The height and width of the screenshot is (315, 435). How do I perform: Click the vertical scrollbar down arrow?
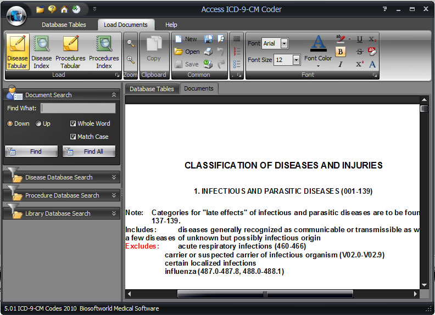coord(424,285)
